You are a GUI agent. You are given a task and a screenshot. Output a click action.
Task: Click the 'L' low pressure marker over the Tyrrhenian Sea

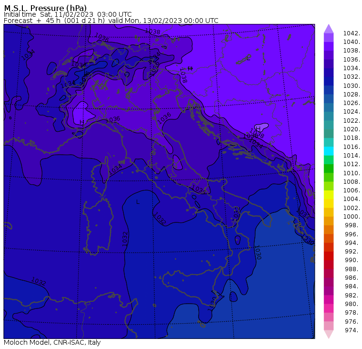click(138, 202)
